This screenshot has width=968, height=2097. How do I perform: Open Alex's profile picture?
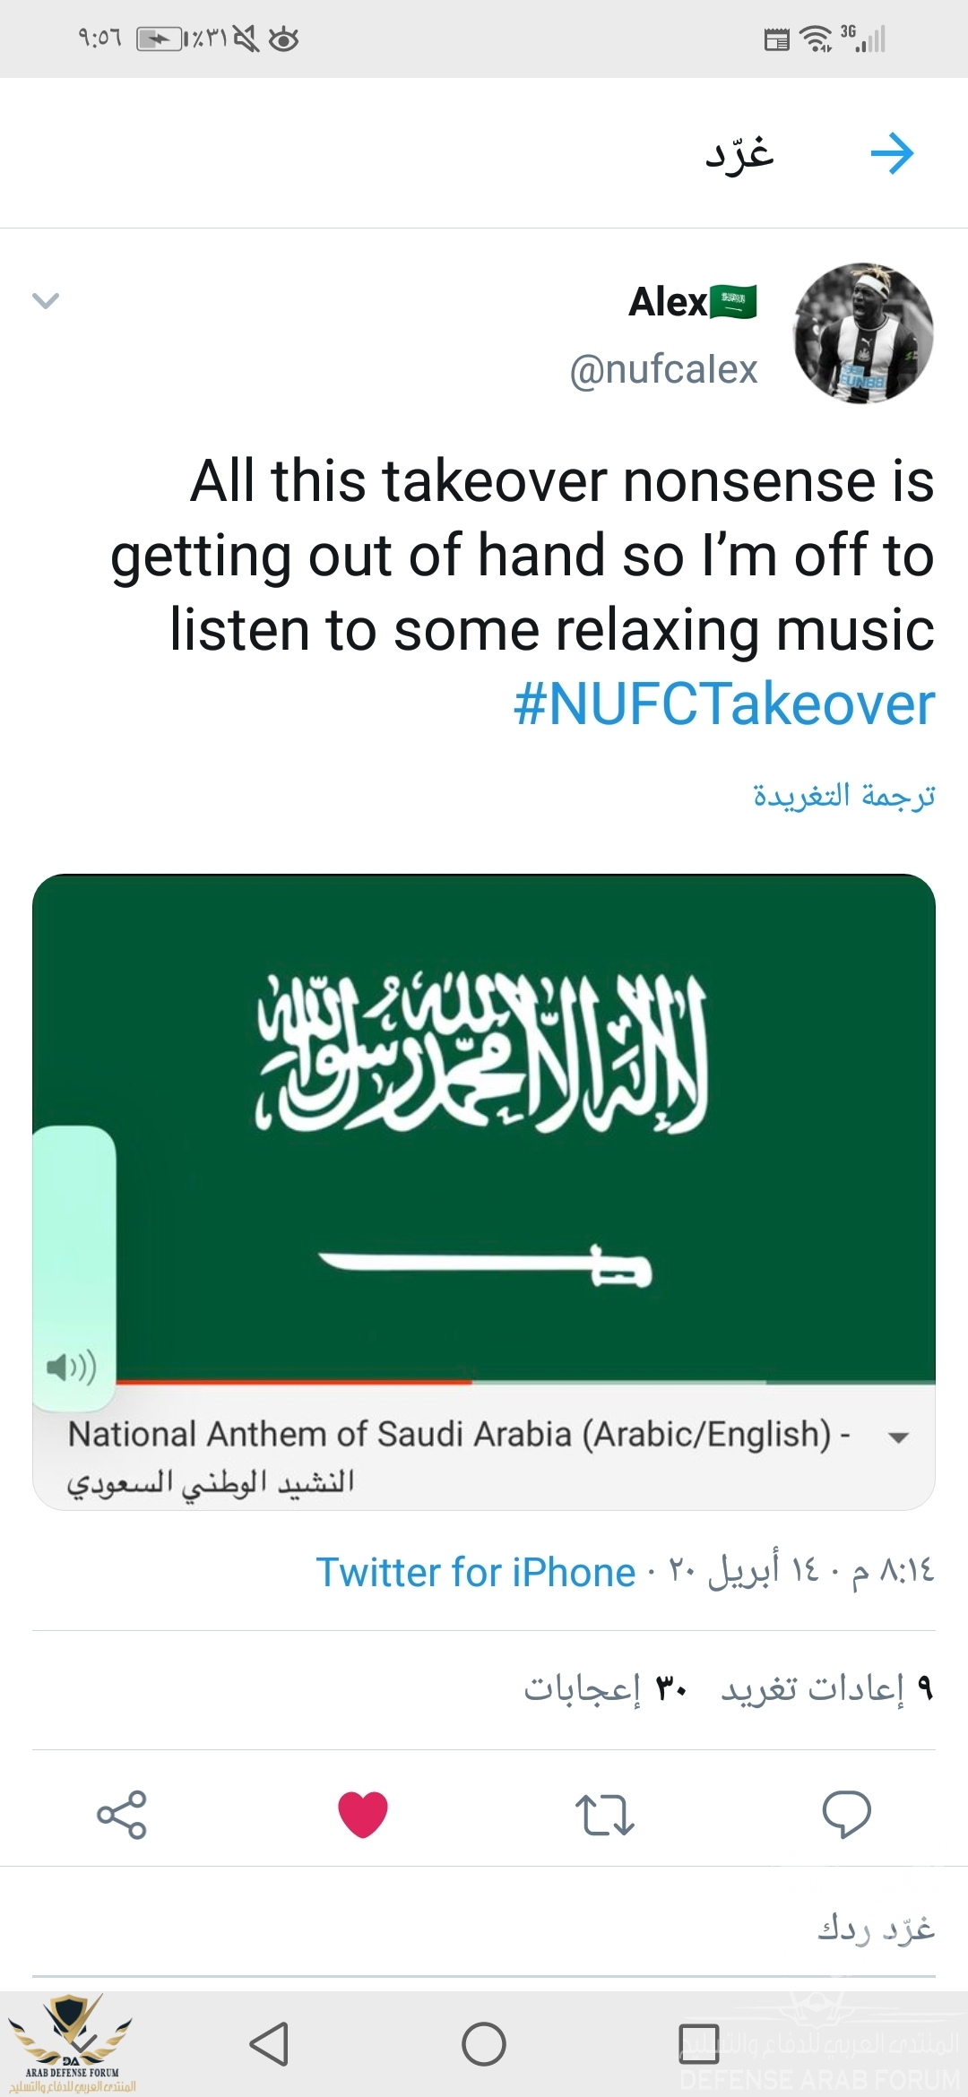pyautogui.click(x=863, y=333)
